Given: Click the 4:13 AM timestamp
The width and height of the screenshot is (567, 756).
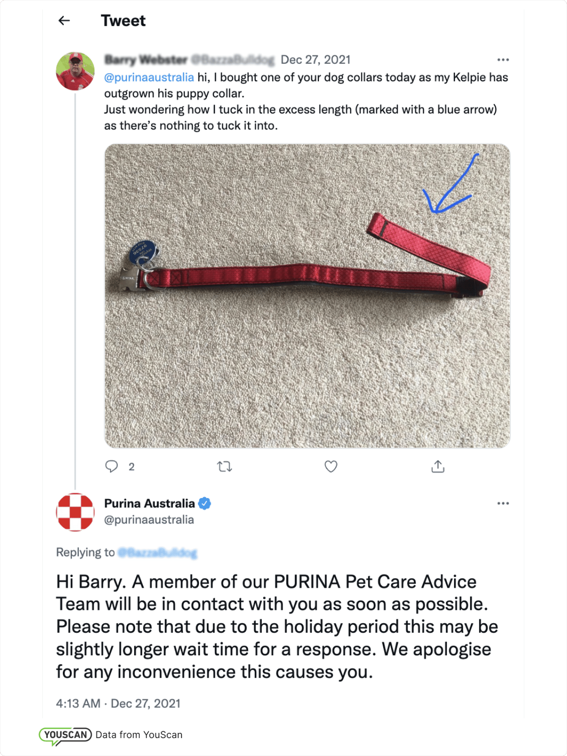Looking at the screenshot, I should [x=78, y=703].
